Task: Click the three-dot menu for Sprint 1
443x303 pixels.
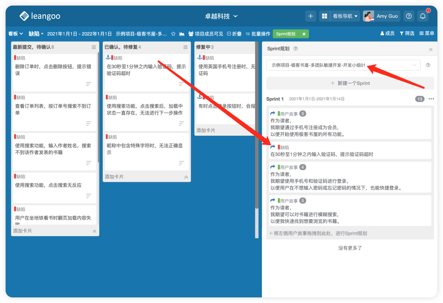Action: [x=431, y=99]
